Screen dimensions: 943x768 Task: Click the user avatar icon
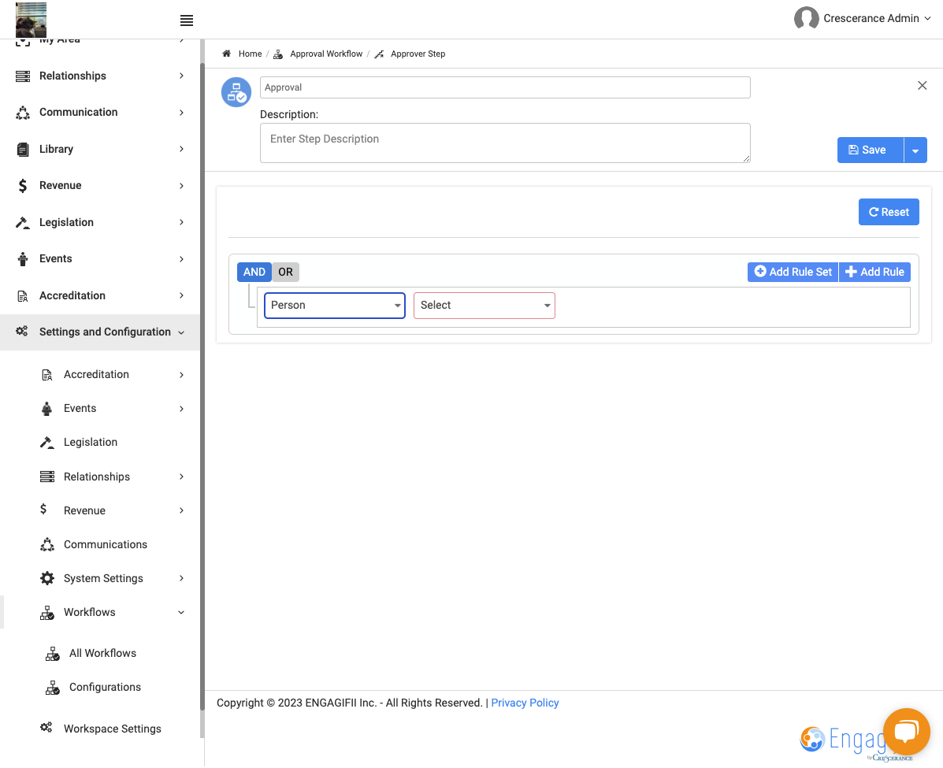807,19
